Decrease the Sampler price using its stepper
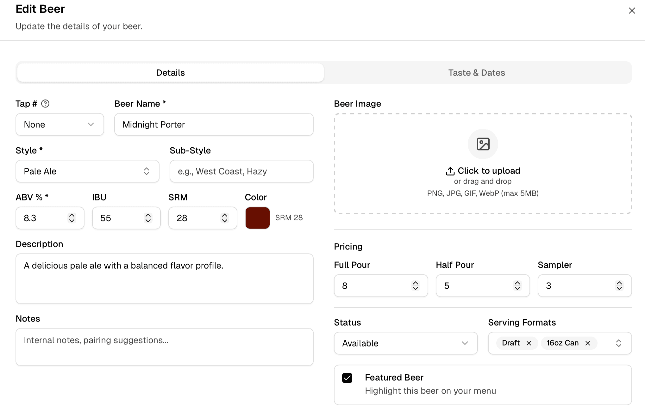Image resolution: width=645 pixels, height=411 pixels. pos(619,289)
